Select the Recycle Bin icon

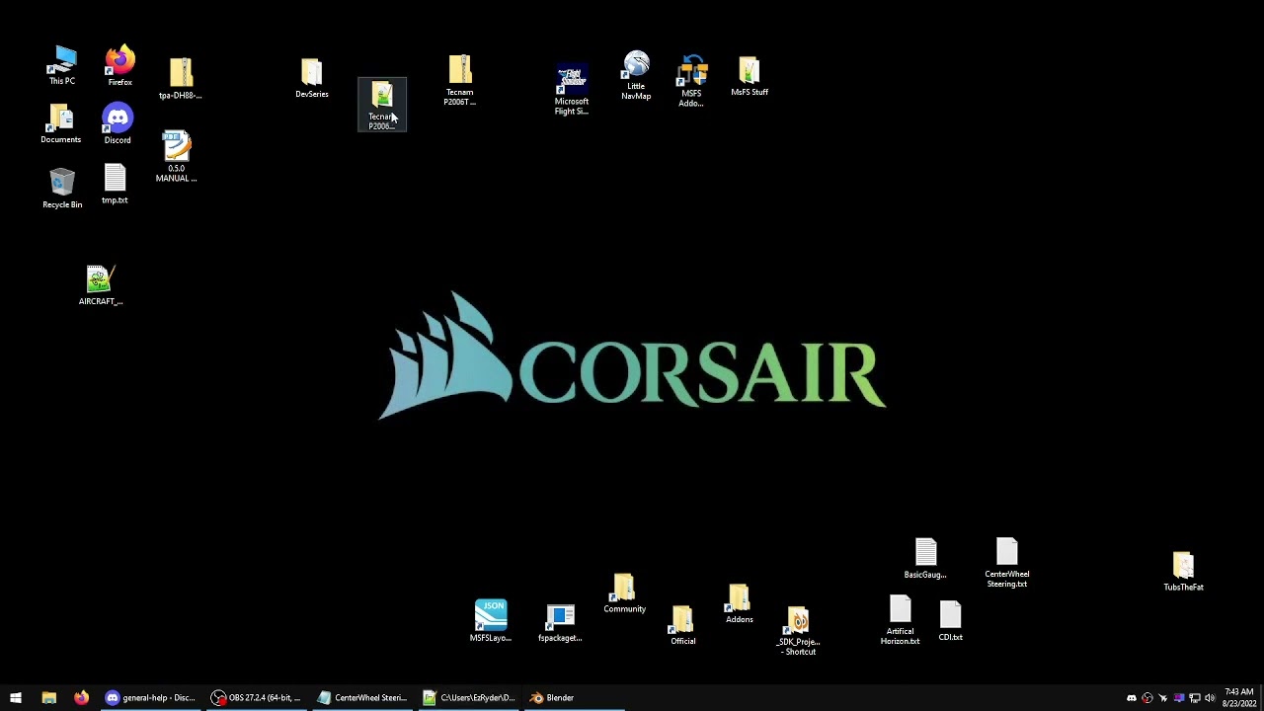62,188
